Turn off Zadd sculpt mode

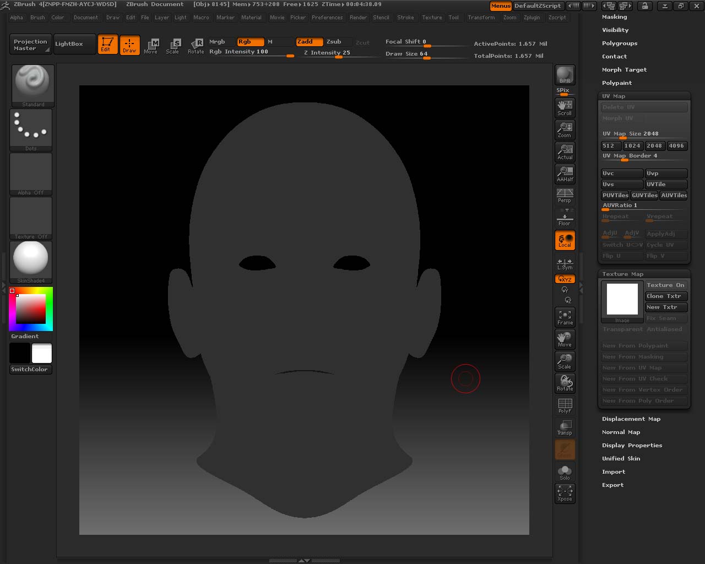click(x=309, y=42)
